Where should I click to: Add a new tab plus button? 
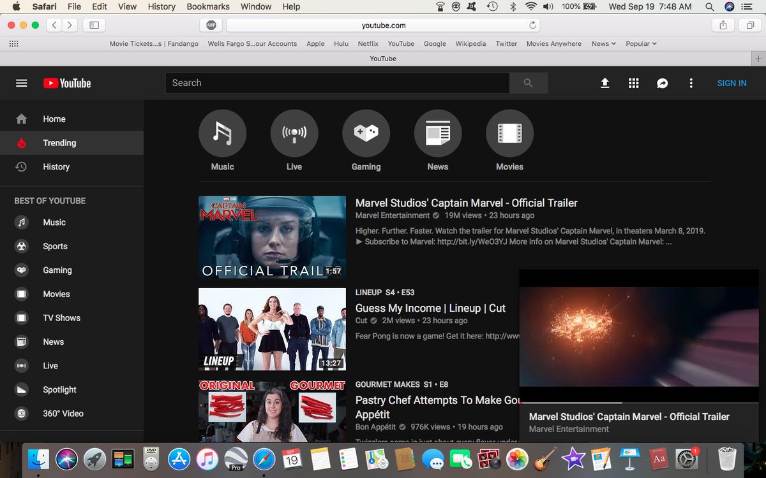pos(758,58)
